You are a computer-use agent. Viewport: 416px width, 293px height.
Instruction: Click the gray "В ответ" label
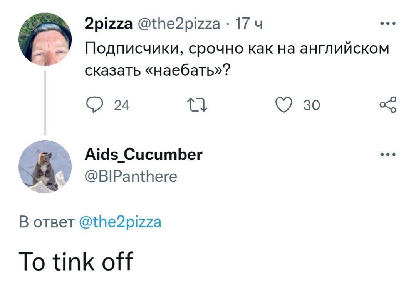[x=46, y=222]
